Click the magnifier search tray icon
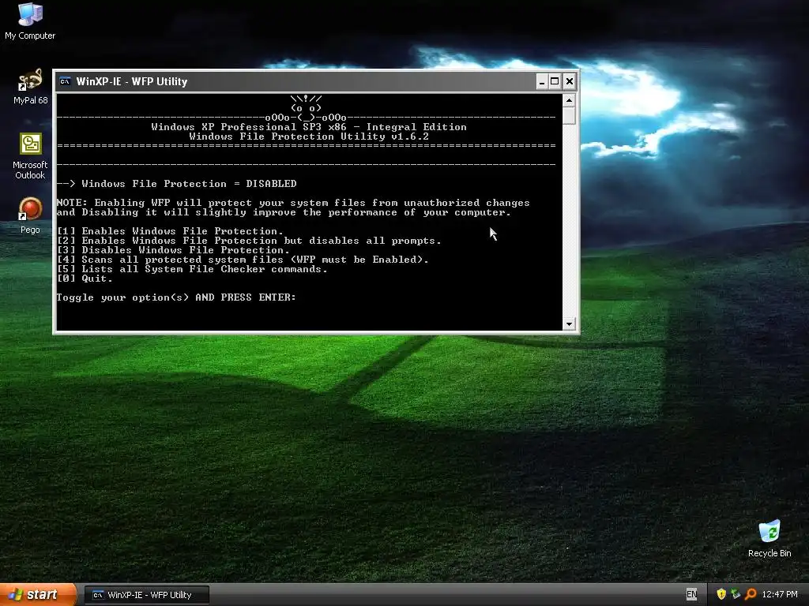 751,594
